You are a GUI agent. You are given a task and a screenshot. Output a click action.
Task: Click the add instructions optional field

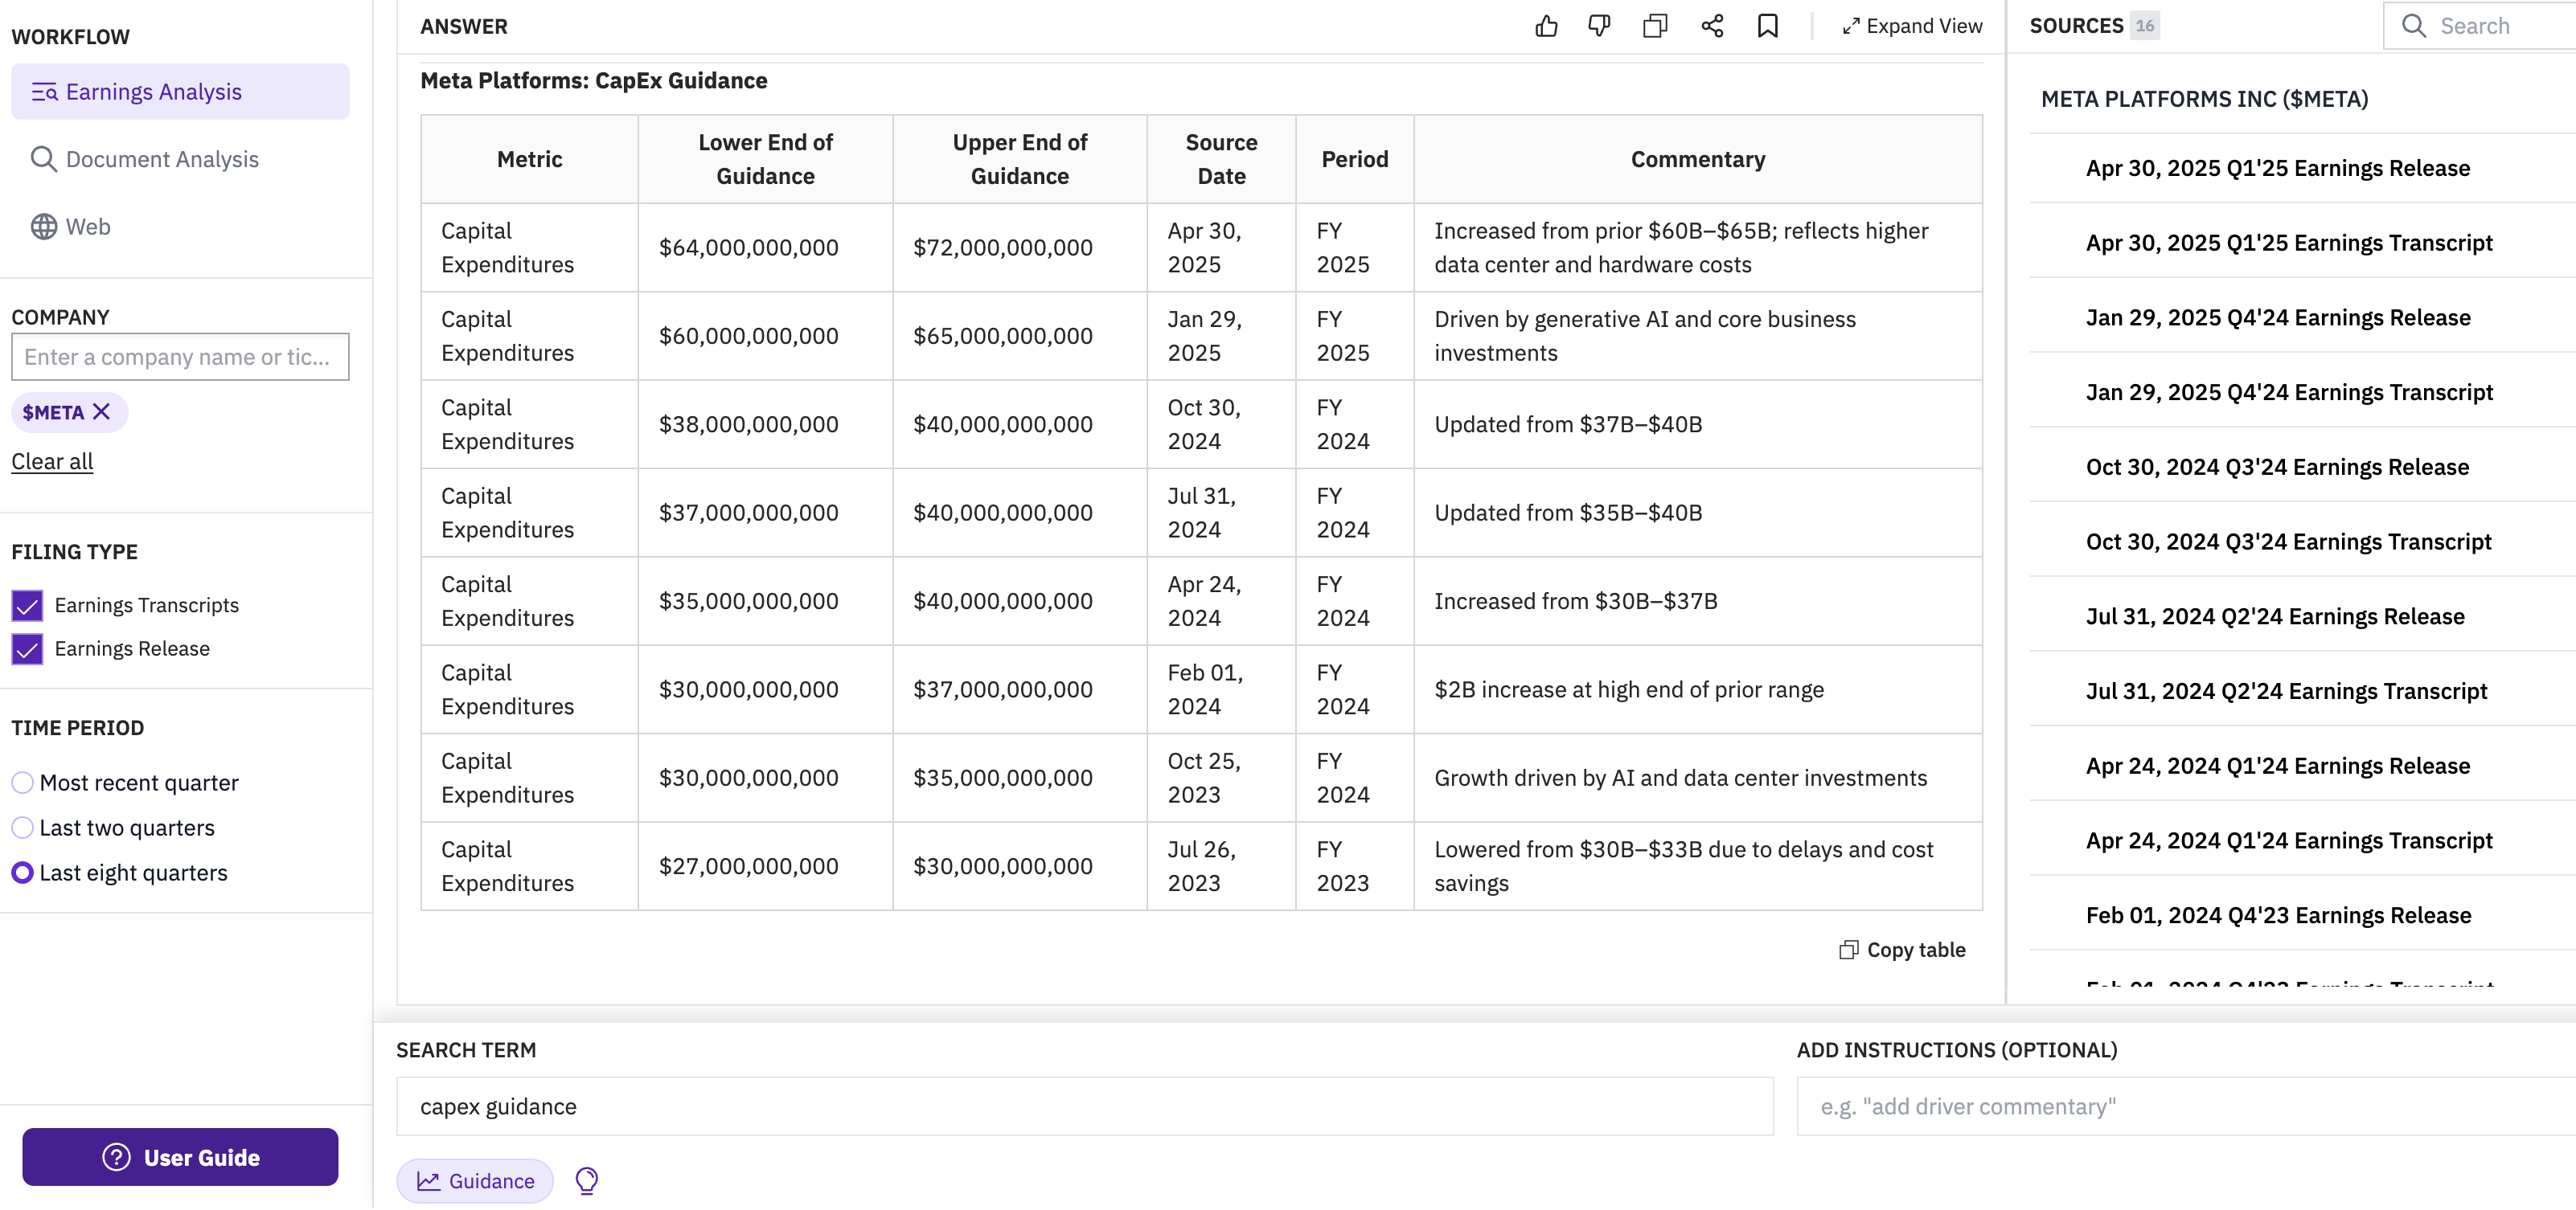click(2186, 1106)
